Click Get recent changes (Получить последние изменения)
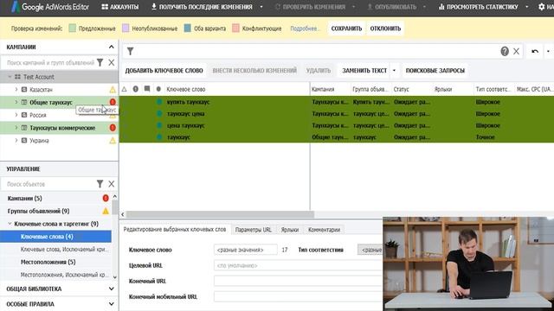 [202, 7]
